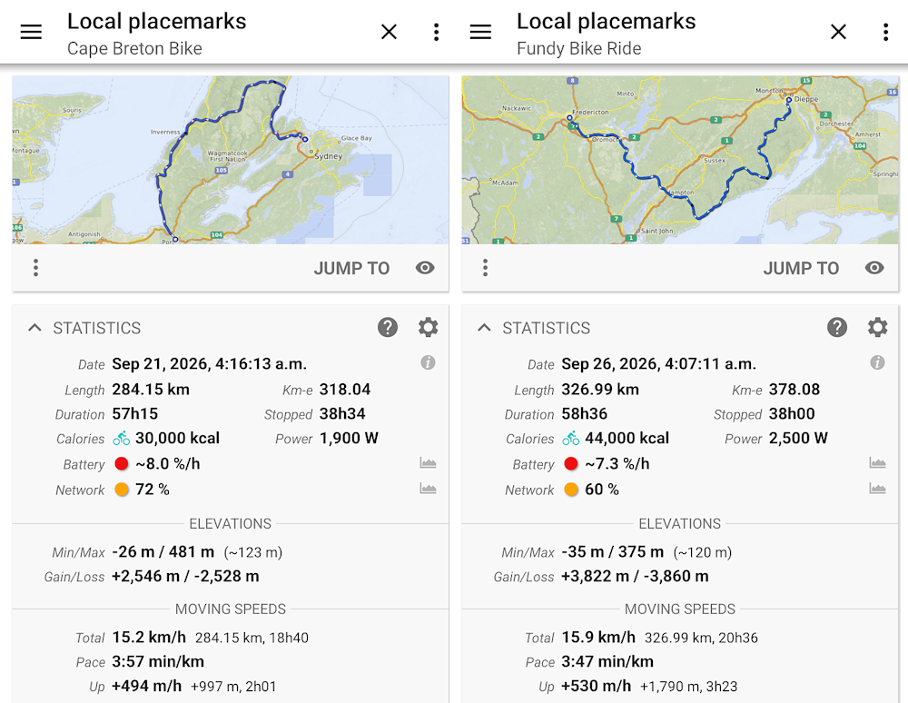Collapse STATISTICS section of Fundy Bike Ride
The width and height of the screenshot is (908, 703).
click(484, 328)
